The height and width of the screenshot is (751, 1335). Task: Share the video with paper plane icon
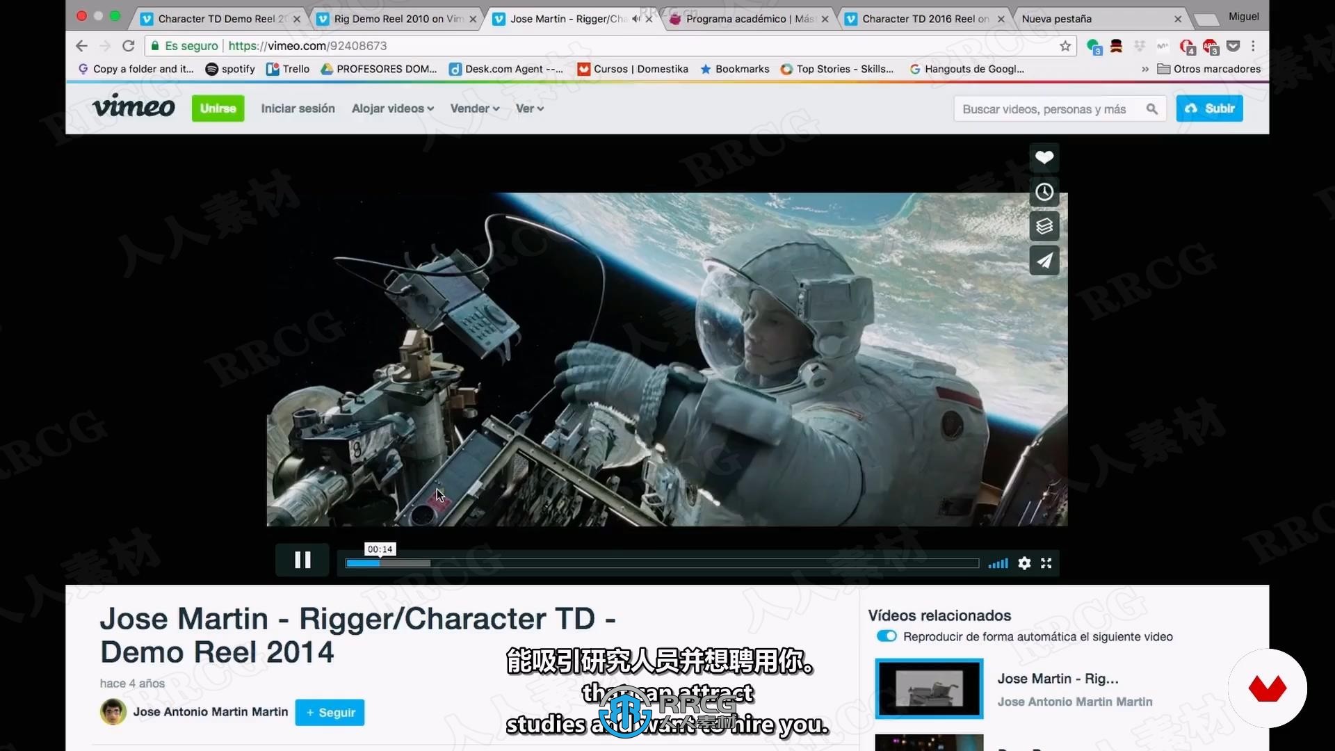click(x=1044, y=260)
